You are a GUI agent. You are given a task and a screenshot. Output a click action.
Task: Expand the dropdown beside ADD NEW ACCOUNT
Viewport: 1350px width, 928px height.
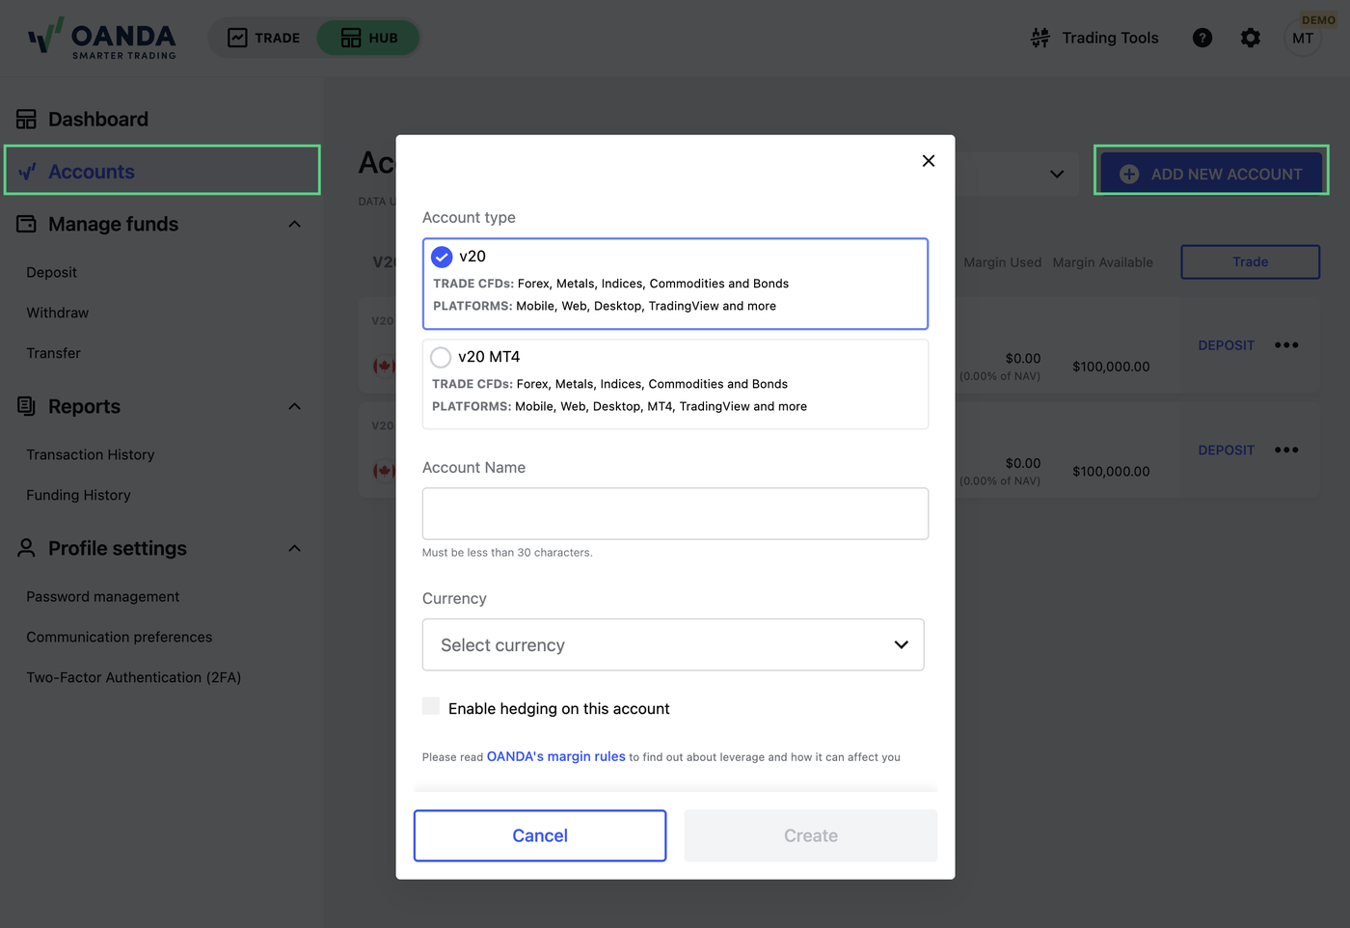[x=1057, y=175]
